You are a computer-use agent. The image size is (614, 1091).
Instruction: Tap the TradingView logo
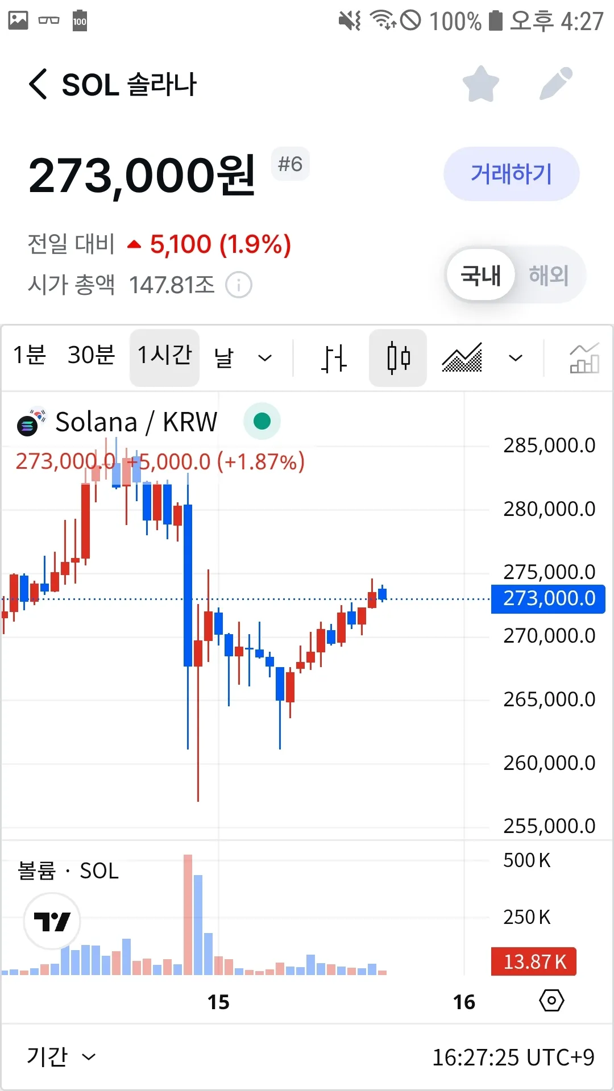[52, 921]
